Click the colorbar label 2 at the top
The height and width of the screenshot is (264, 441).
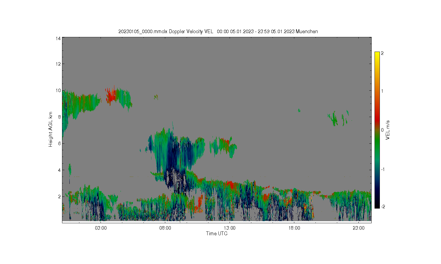coord(382,53)
